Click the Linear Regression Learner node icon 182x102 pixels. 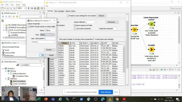click(x=152, y=24)
